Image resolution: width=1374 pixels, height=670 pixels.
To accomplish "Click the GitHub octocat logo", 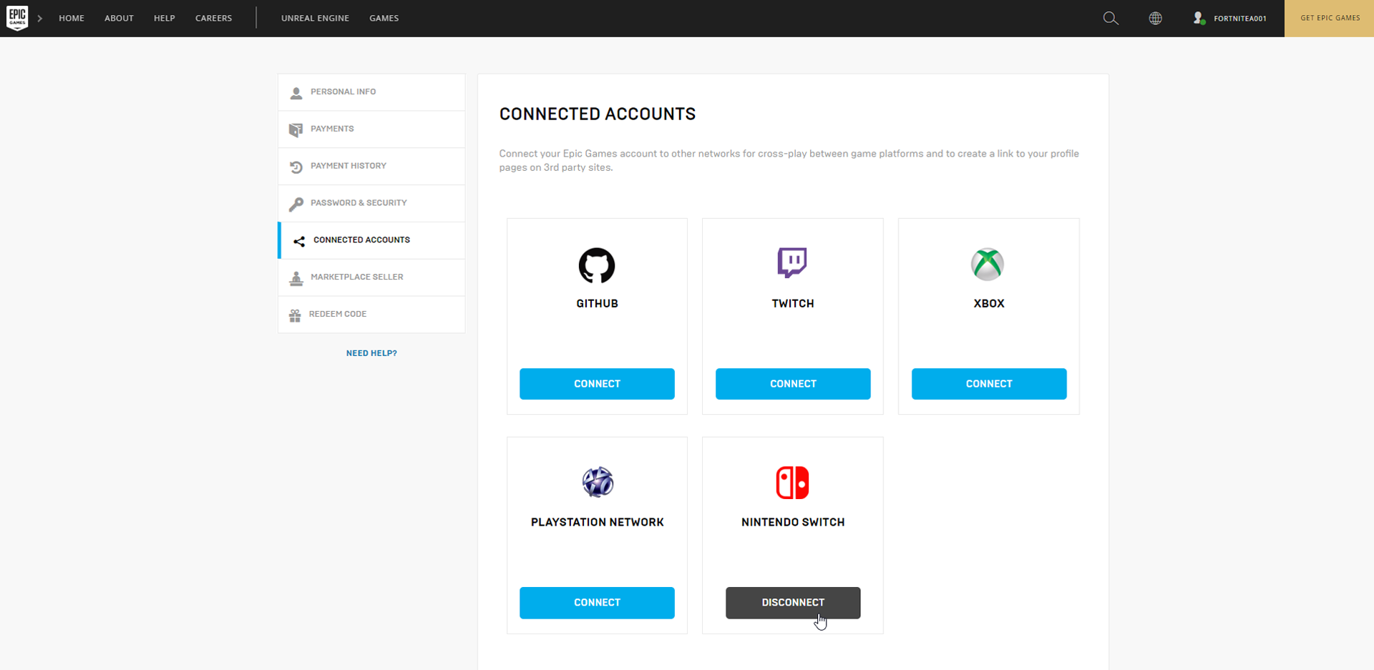I will coord(597,265).
